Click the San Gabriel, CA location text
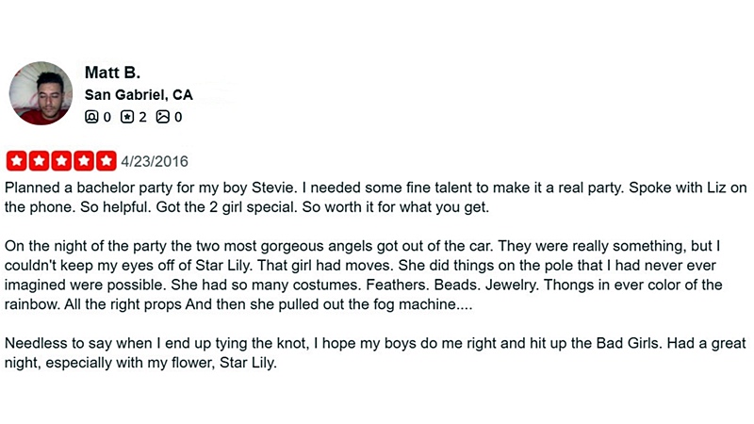The height and width of the screenshot is (424, 754). [139, 94]
